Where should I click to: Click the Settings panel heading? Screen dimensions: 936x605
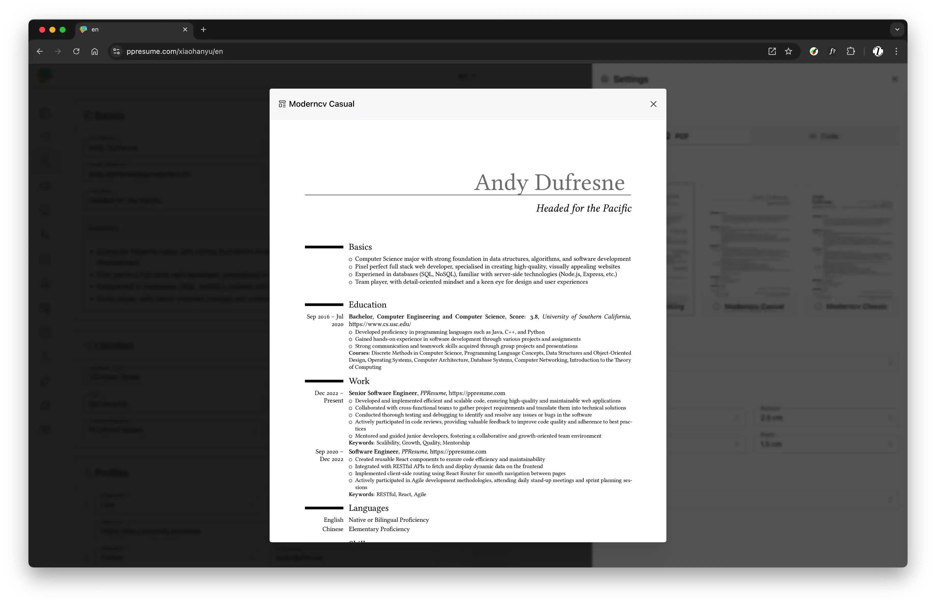(631, 79)
